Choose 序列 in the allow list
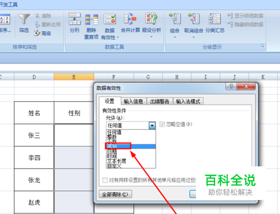This screenshot has width=280, height=214. 130,146
